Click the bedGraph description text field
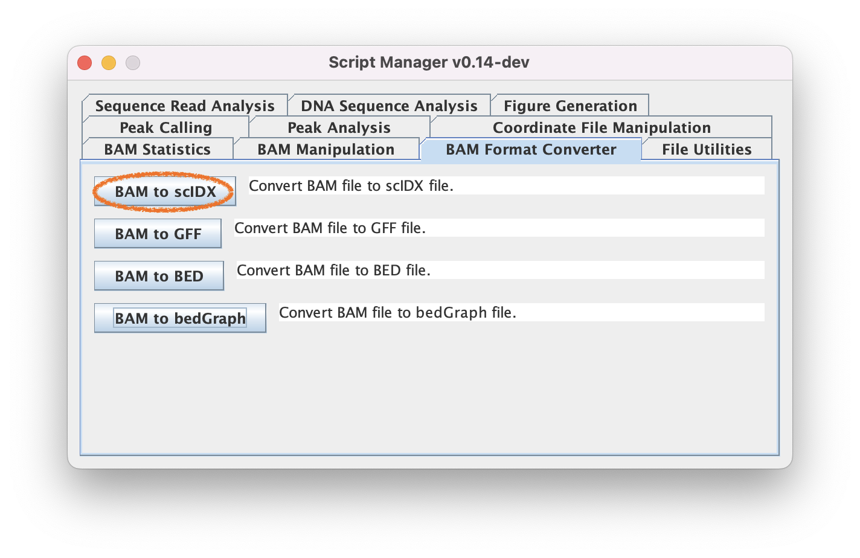Screen dimensions: 860x558 (x=521, y=313)
